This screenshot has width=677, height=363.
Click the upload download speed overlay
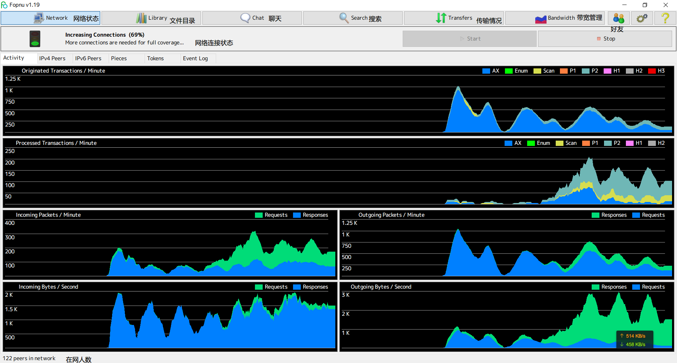pos(635,340)
